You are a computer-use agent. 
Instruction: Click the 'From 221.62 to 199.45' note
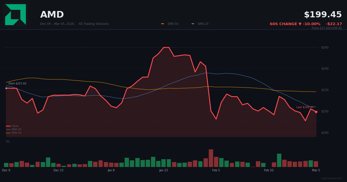tap(327, 28)
